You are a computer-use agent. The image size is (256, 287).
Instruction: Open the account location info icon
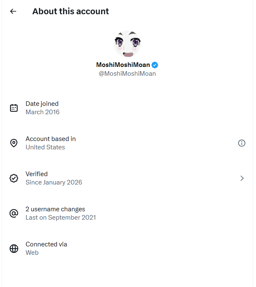click(242, 143)
